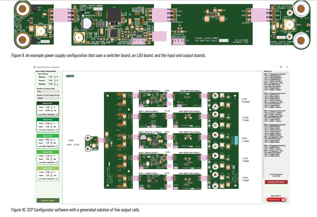Select the SCP-LTC3114-1-EVALZ board image in workspace

coord(153,141)
